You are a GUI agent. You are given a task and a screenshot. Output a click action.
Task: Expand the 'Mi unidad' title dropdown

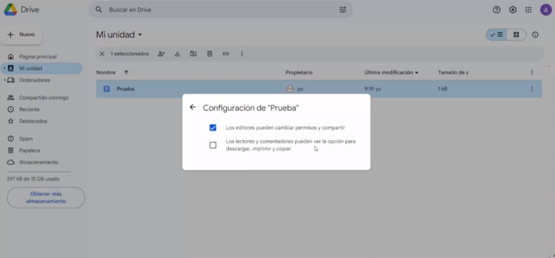(x=140, y=35)
